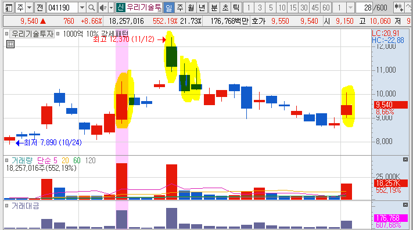Screen dimensions: 413x230
Task: Click 호가 label in quote bar
Action: pos(258,21)
